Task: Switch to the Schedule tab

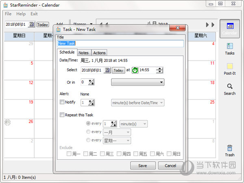Action: pyautogui.click(x=67, y=52)
